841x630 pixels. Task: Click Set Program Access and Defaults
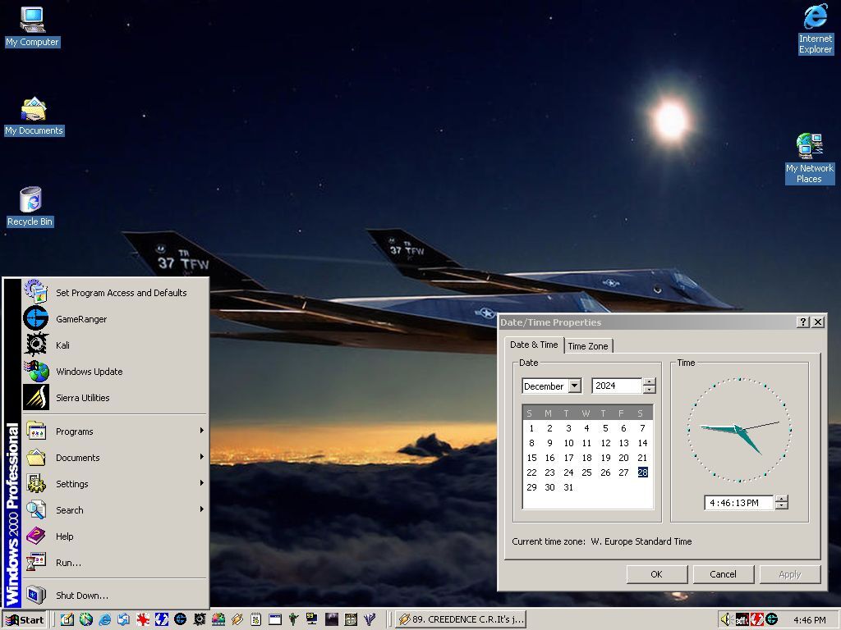click(121, 293)
